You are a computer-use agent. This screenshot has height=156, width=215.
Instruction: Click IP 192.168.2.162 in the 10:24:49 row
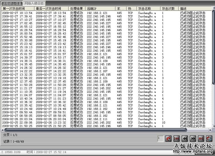click(97, 109)
